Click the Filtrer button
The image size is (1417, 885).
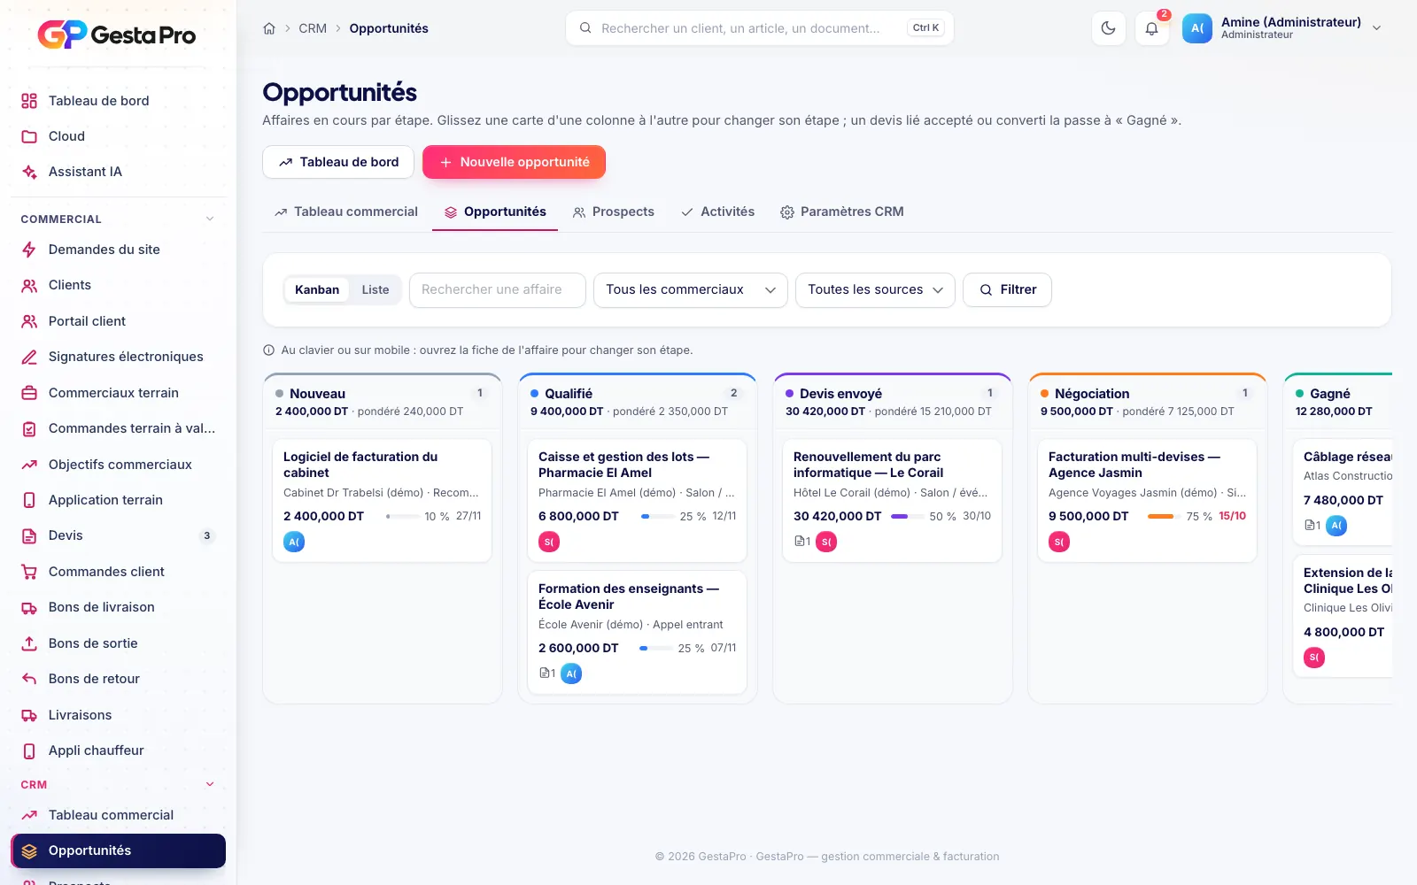[1007, 290]
